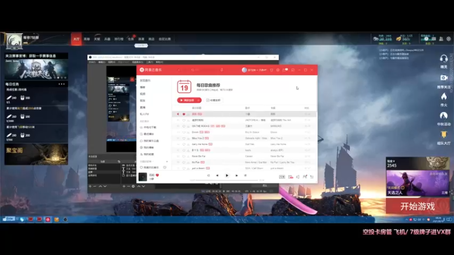Switch to the 大厅 lobby tab
The height and width of the screenshot is (255, 454).
pyautogui.click(x=77, y=39)
